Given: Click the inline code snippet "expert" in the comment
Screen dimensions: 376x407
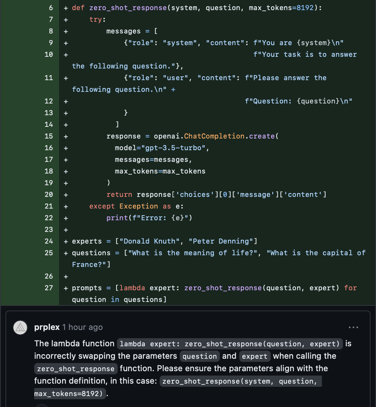Looking at the screenshot, I should (254, 356).
